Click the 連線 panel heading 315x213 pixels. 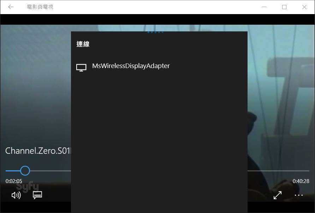click(83, 44)
